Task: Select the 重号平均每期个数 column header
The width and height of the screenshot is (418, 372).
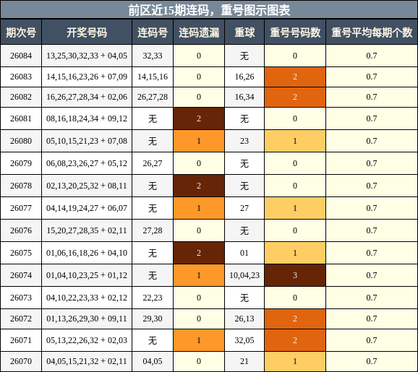Action: click(x=372, y=33)
